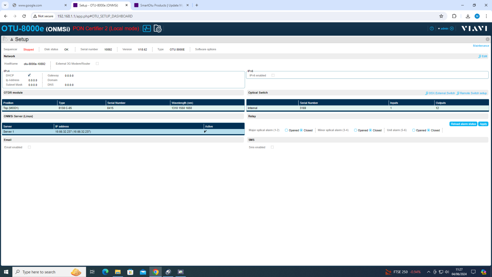The width and height of the screenshot is (492, 277).
Task: Click the collapse panel arrow in Setup bar
Action: [x=12, y=39]
